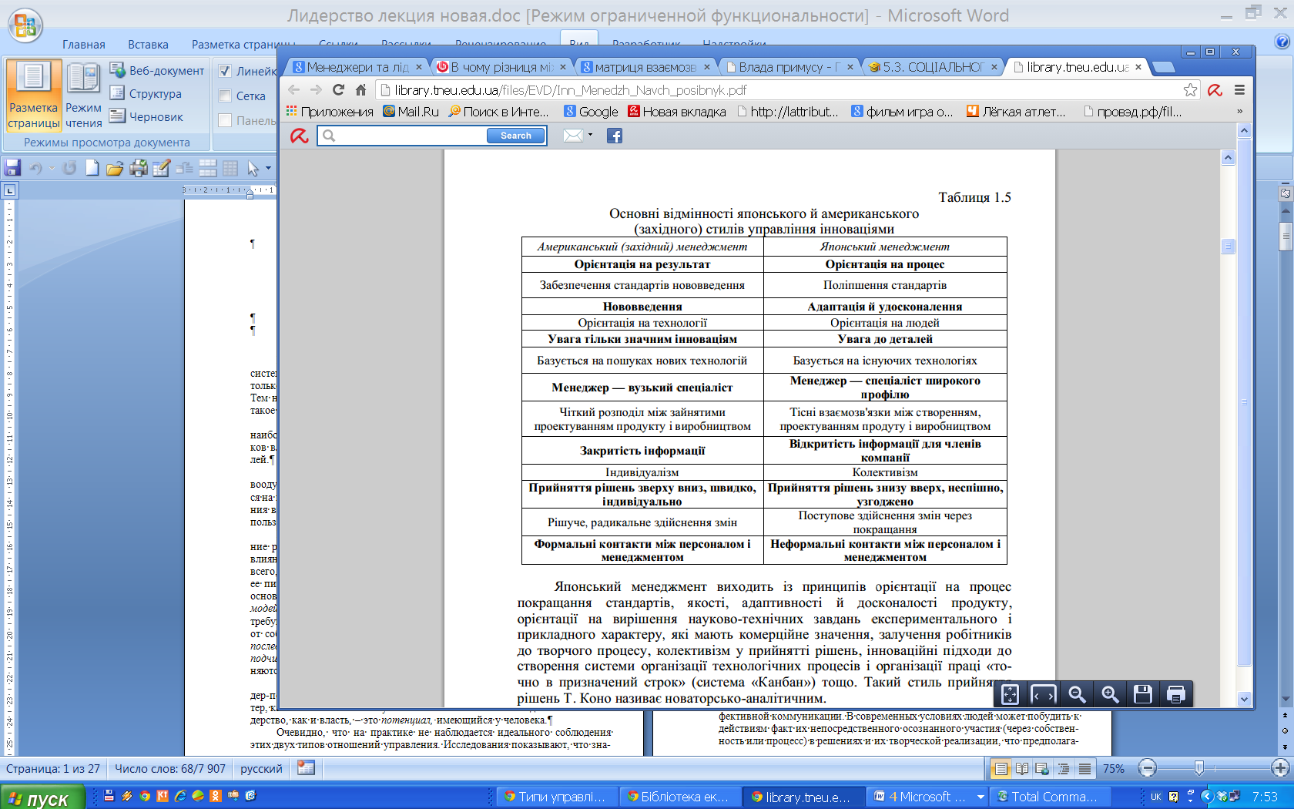Expand the mail icon dropdown arrow

click(x=590, y=135)
